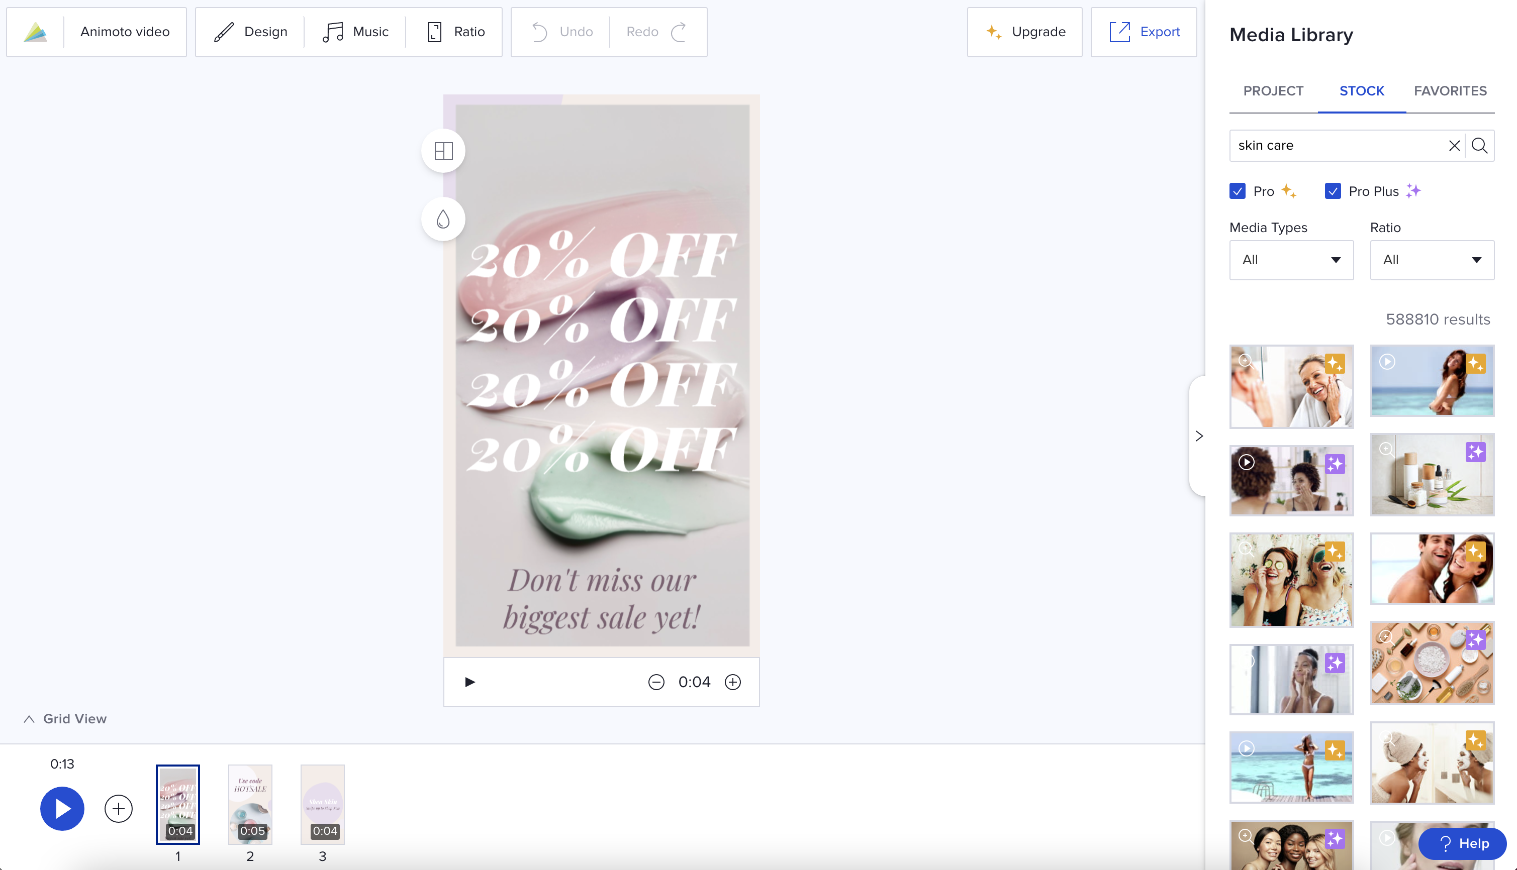
Task: Click the Undo icon
Action: [x=539, y=31]
